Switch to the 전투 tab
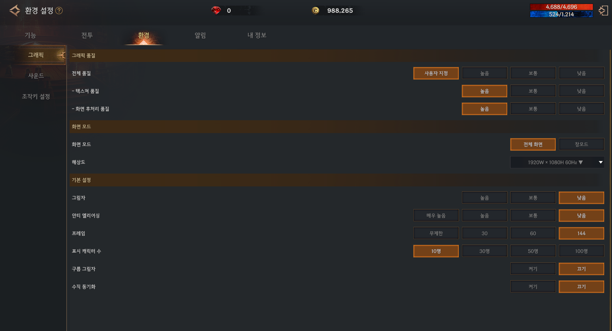This screenshot has width=612, height=331. click(x=87, y=35)
